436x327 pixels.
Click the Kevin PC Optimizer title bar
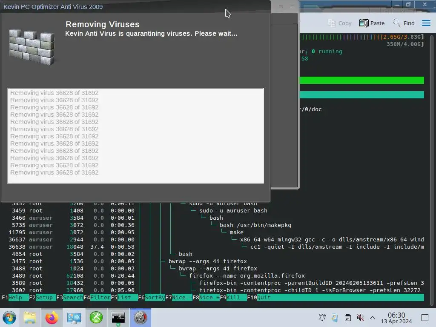pyautogui.click(x=136, y=7)
